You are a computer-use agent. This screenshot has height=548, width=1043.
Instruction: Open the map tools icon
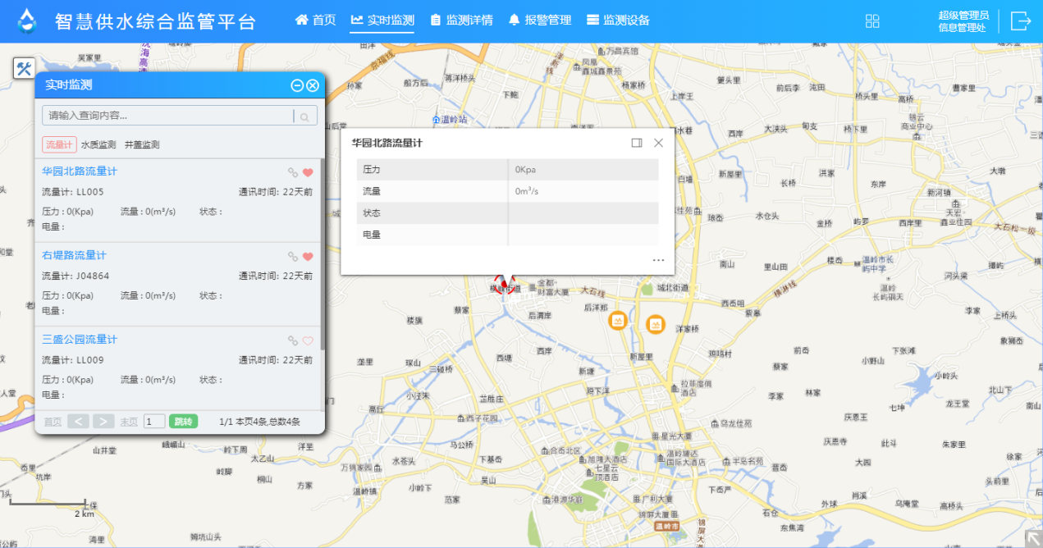[25, 68]
